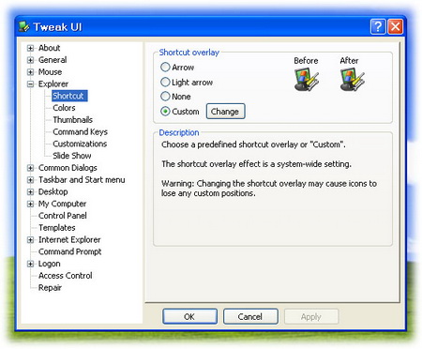Select Command Keys in the tree
The image size is (422, 349).
(80, 132)
